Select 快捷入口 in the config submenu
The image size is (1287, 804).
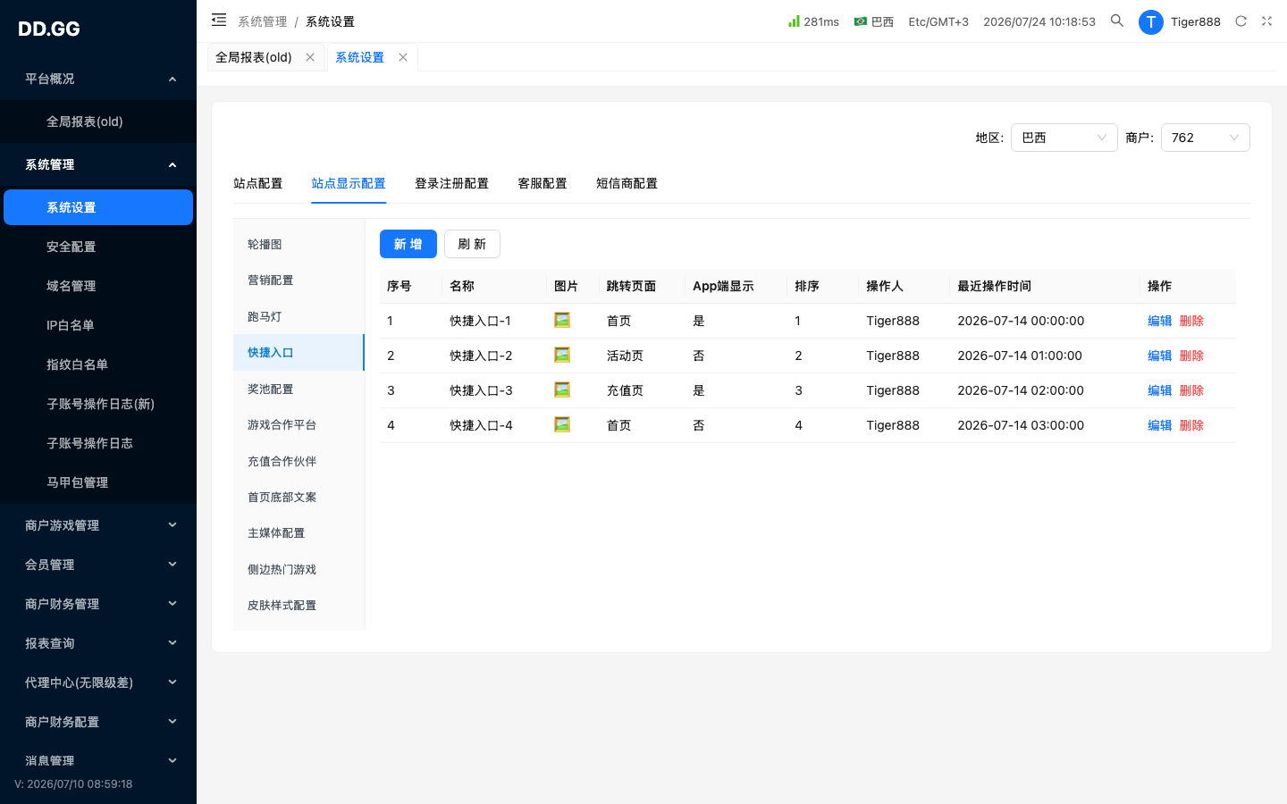[x=299, y=352]
